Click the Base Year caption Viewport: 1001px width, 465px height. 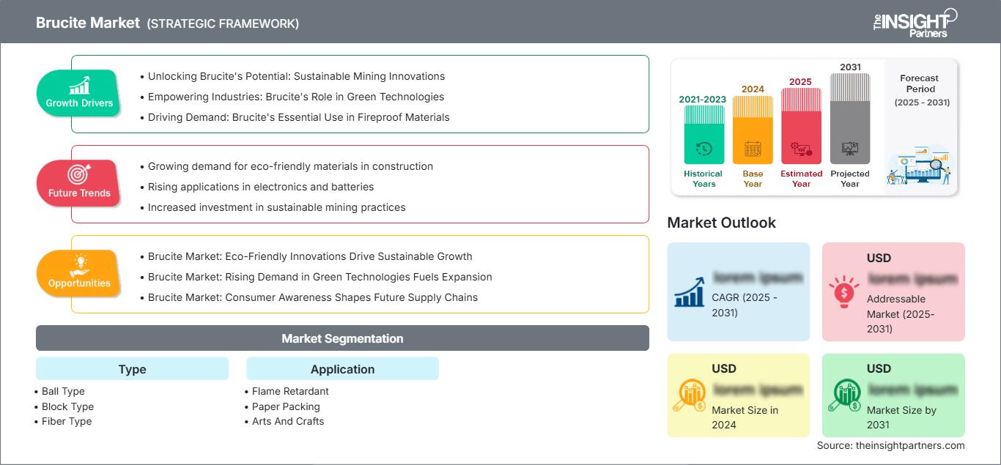[x=753, y=179]
